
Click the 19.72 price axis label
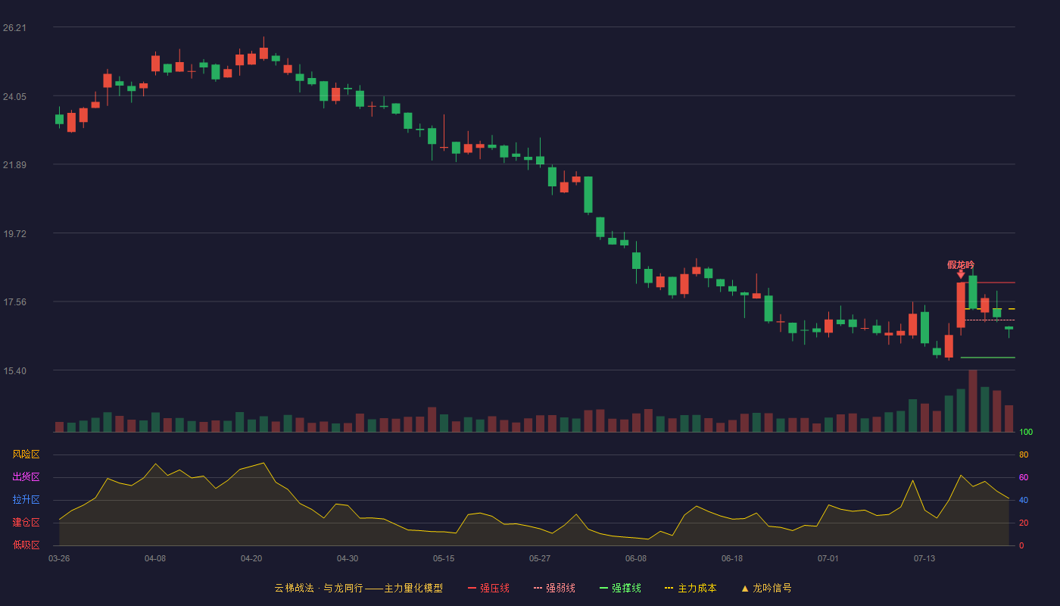14,234
